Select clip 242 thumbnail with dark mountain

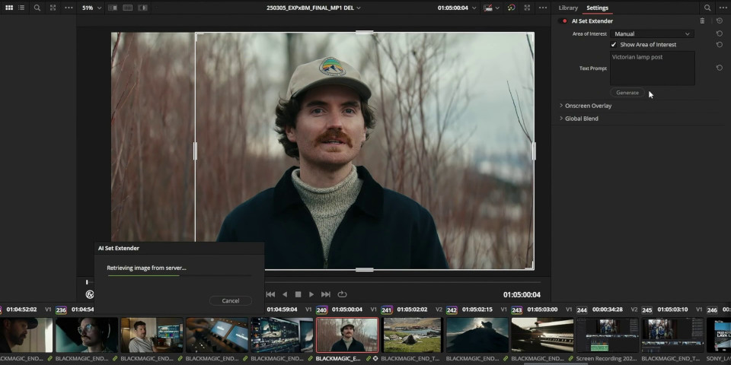pyautogui.click(x=477, y=335)
